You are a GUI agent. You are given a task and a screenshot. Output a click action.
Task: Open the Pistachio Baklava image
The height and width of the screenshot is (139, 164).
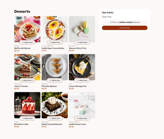tap(55, 67)
